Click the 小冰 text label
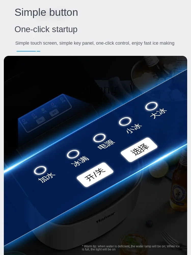Image resolution: width=191 pixels, height=255 pixels. [134, 129]
